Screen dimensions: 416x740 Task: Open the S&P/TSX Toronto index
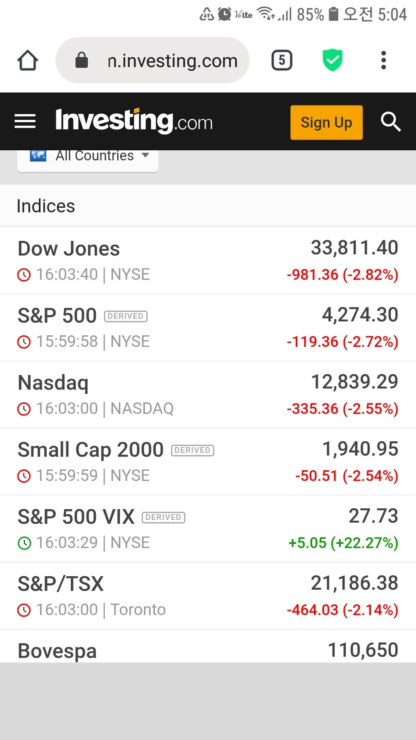208,596
